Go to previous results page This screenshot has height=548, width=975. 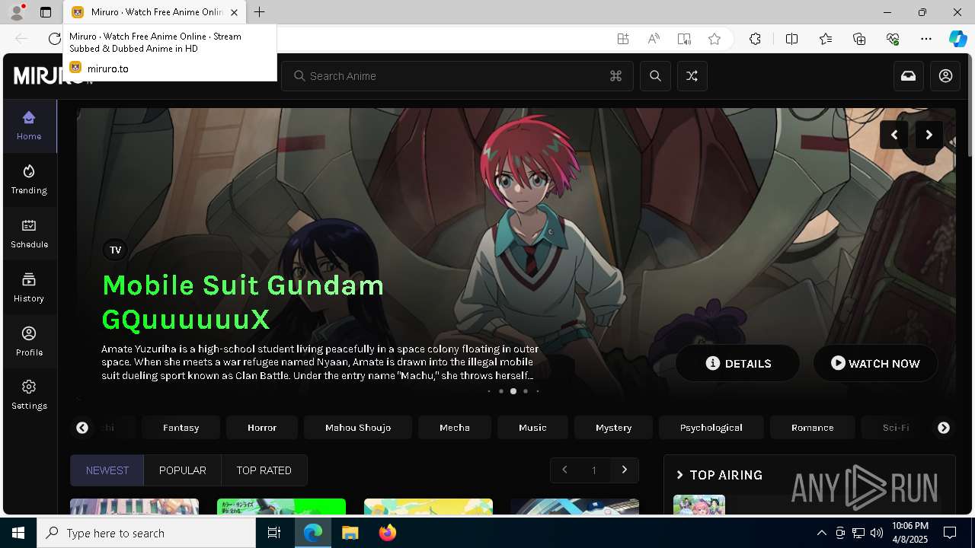[x=564, y=470]
